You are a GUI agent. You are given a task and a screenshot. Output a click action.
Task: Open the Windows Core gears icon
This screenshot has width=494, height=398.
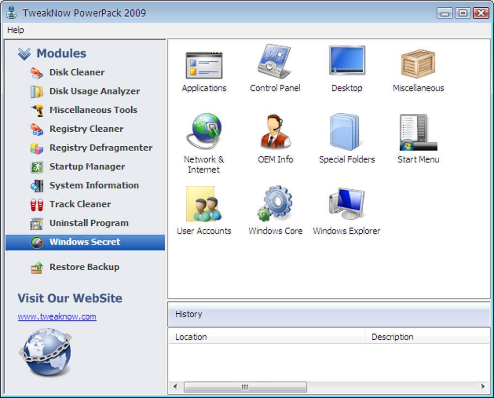tap(275, 203)
